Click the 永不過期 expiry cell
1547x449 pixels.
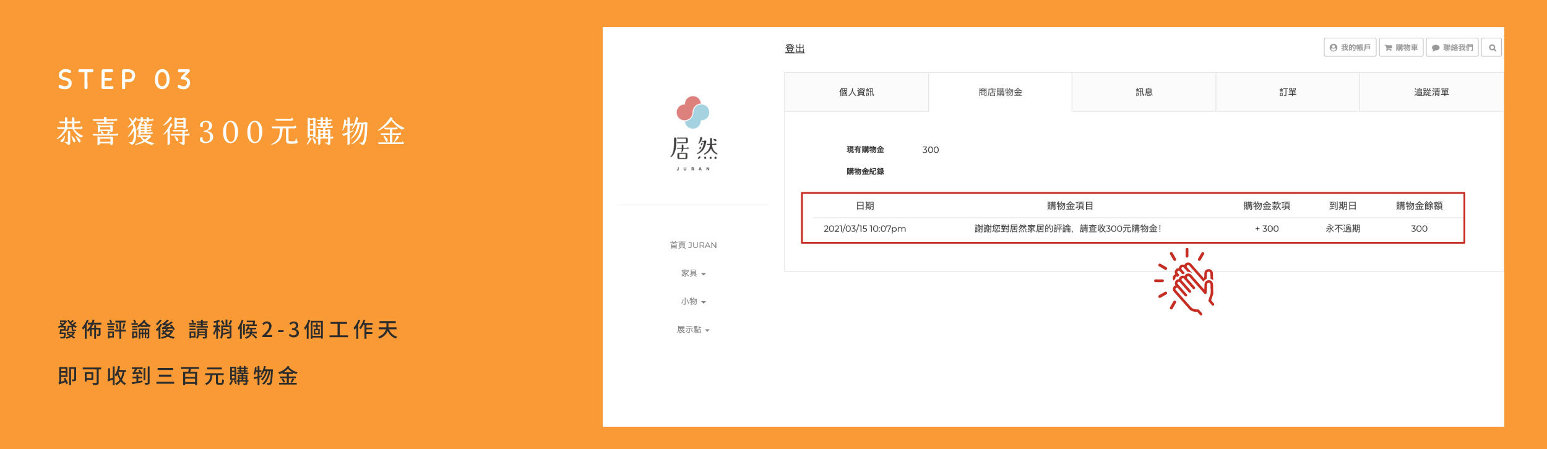(x=1343, y=229)
